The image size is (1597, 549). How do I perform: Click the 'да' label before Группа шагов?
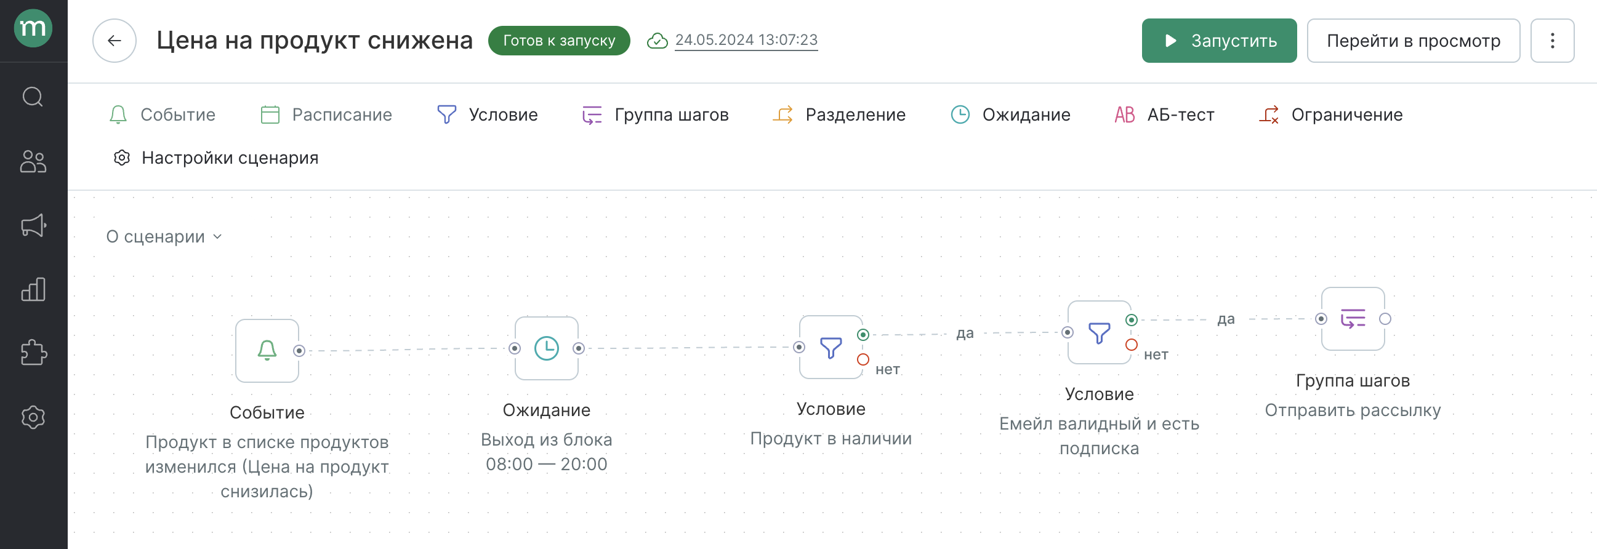[1226, 319]
